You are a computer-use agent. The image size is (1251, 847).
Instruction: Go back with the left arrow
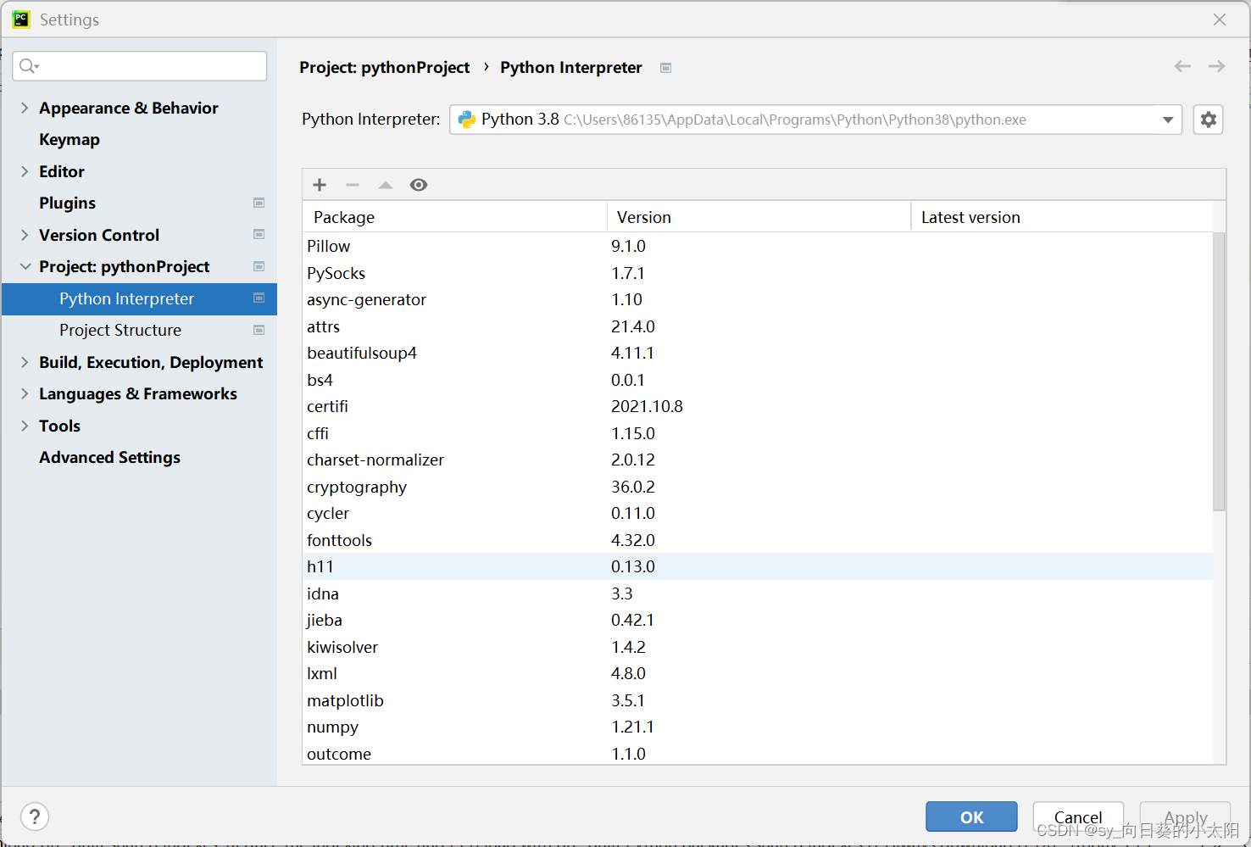click(1182, 66)
